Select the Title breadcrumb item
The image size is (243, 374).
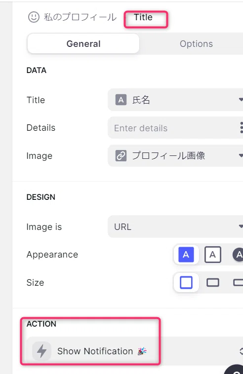pos(143,17)
